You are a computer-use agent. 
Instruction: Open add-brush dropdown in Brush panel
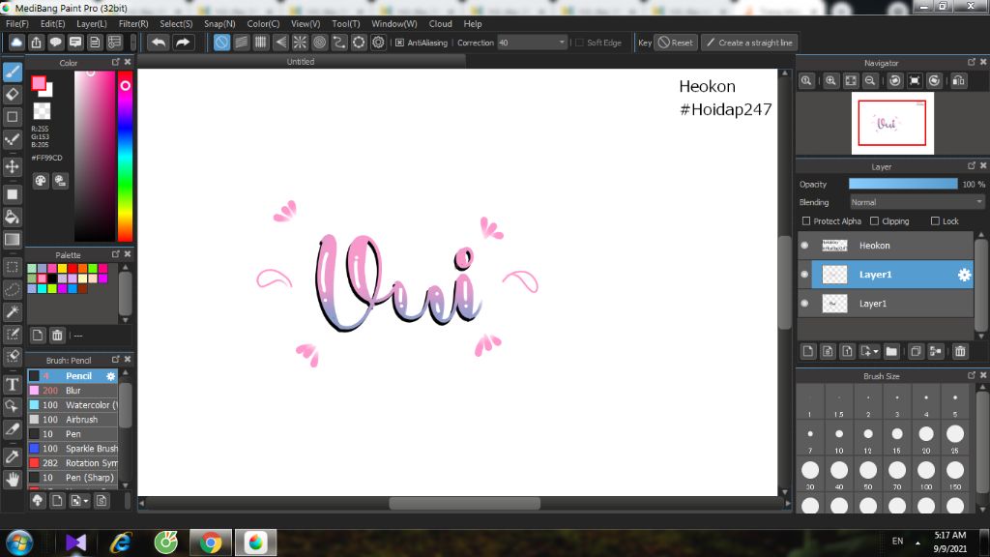pyautogui.click(x=86, y=502)
